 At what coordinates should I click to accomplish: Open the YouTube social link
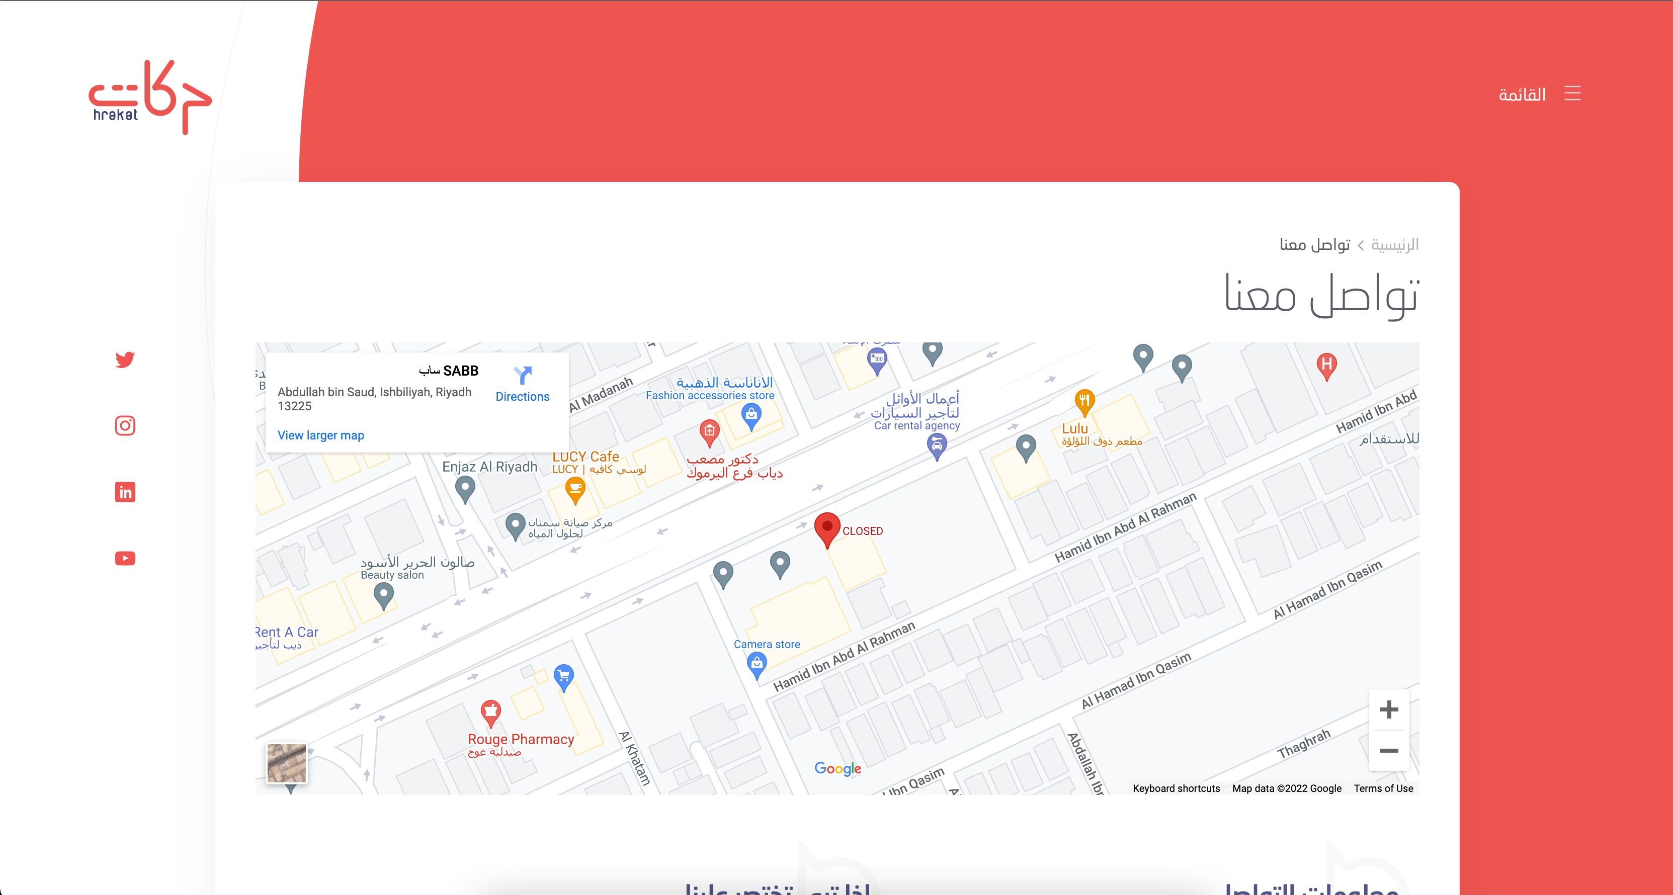pos(125,558)
